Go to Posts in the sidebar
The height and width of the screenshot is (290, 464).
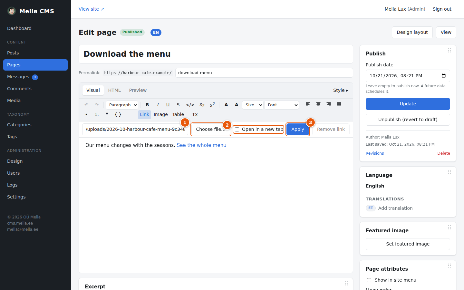[35, 53]
